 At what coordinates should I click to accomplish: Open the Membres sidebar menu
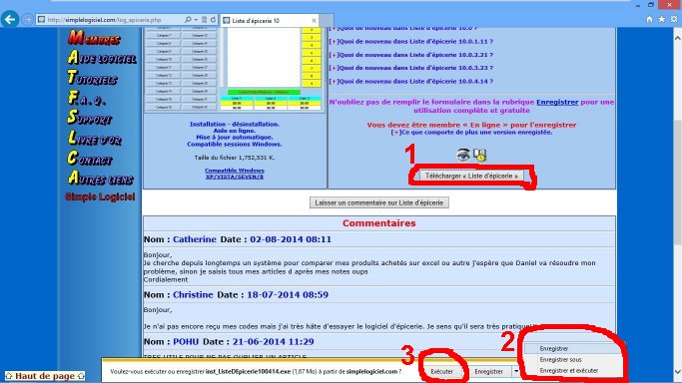pos(94,38)
